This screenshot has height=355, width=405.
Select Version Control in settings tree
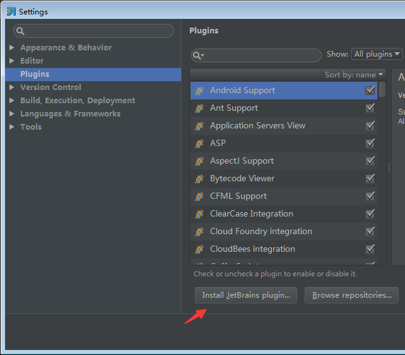click(x=50, y=87)
